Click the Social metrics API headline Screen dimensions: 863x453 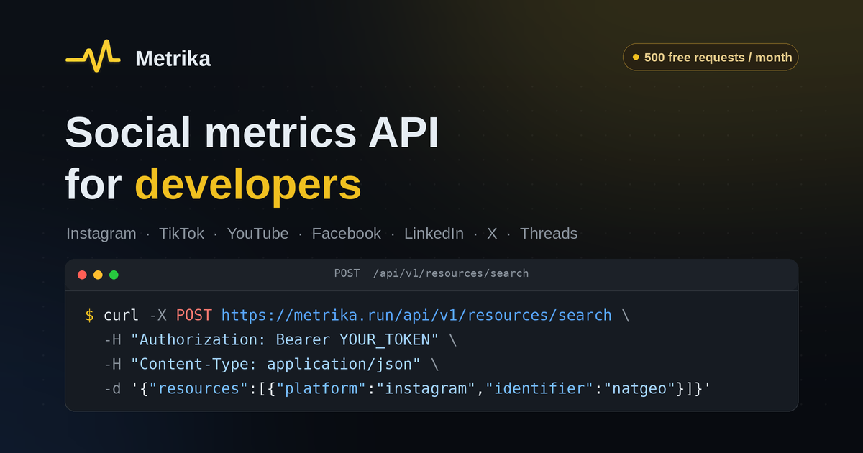point(252,133)
